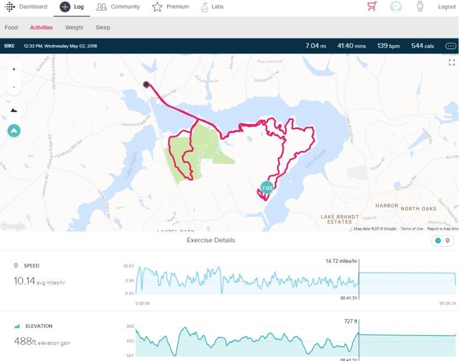This screenshot has height=361, width=459.
Task: Open the shopping cart icon
Action: (372, 7)
